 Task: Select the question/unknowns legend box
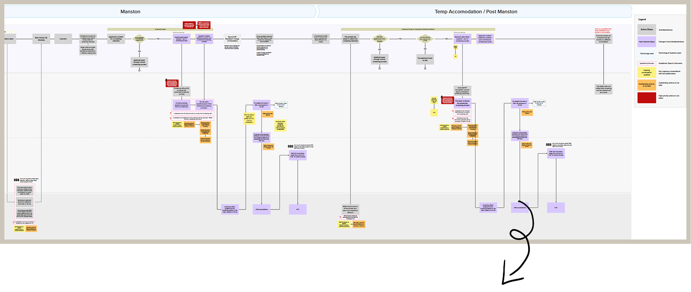(x=647, y=63)
